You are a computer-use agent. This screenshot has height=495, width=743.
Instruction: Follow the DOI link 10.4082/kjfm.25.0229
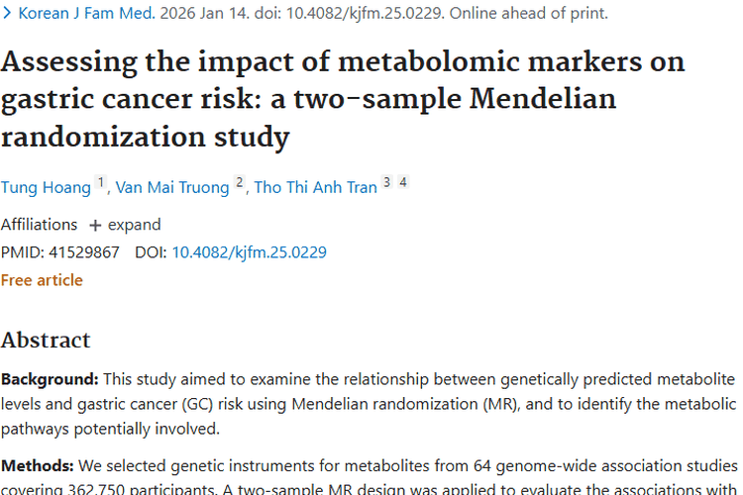point(249,252)
